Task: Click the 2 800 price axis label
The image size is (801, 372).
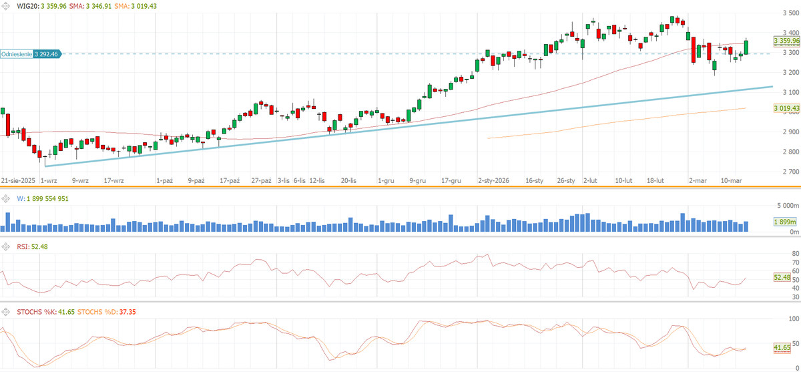Action: pos(791,152)
